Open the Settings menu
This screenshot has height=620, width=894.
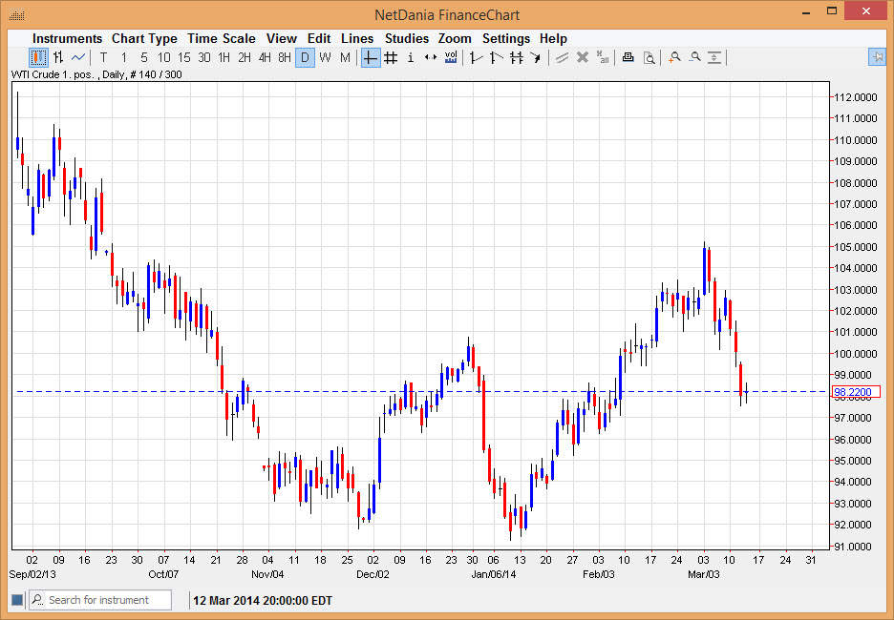(x=505, y=38)
